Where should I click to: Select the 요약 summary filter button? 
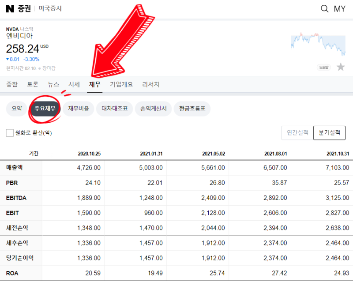[16, 109]
